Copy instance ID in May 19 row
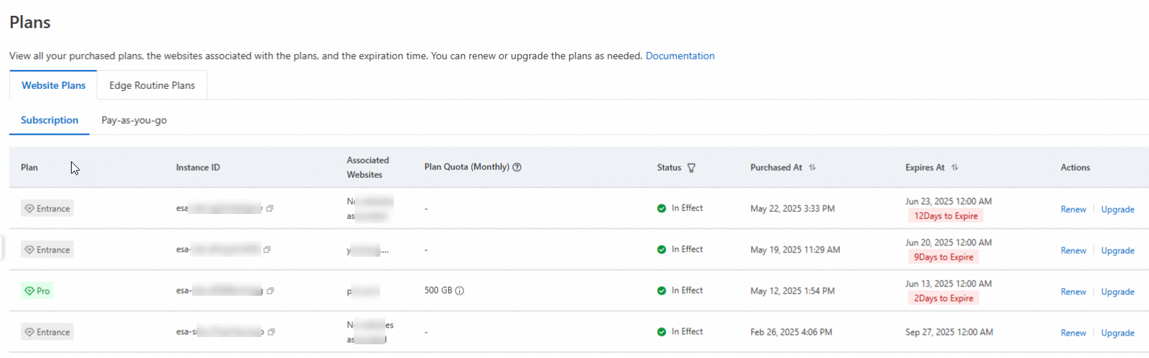Image resolution: width=1149 pixels, height=358 pixels. [267, 250]
